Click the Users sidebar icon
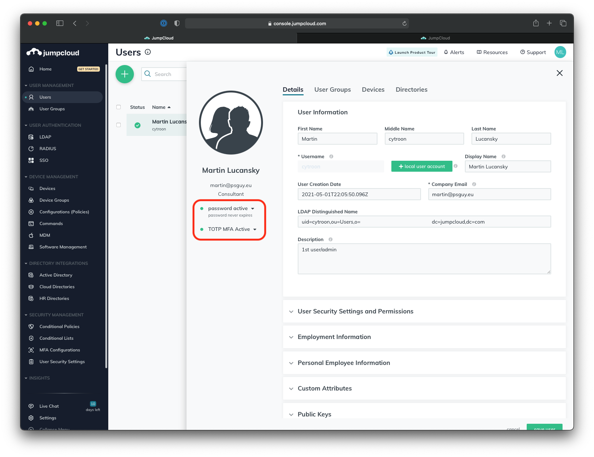The height and width of the screenshot is (457, 594). [31, 97]
